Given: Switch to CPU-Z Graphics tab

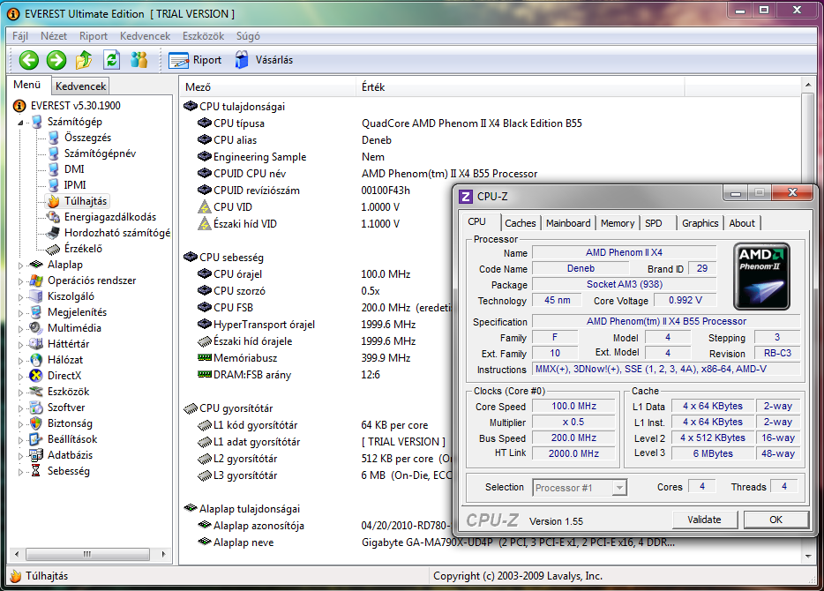Looking at the screenshot, I should (700, 223).
